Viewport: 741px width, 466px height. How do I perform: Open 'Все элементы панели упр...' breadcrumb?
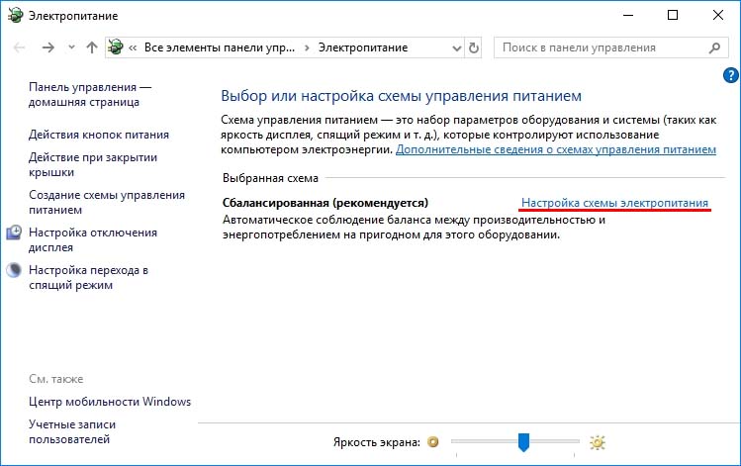(x=220, y=47)
